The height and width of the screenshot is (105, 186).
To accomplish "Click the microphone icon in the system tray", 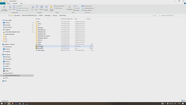I will (x=168, y=104).
